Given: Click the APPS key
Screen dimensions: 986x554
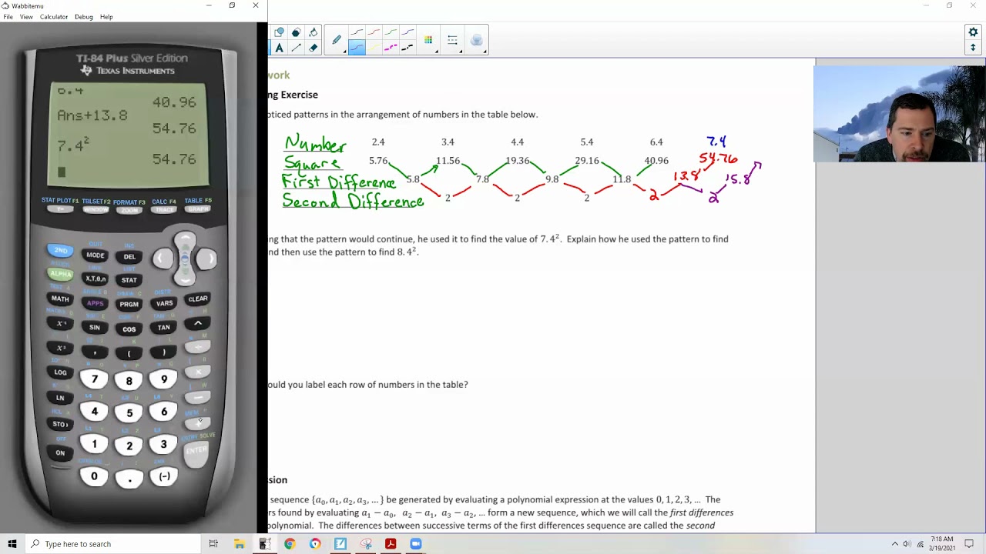Looking at the screenshot, I should click(x=95, y=303).
